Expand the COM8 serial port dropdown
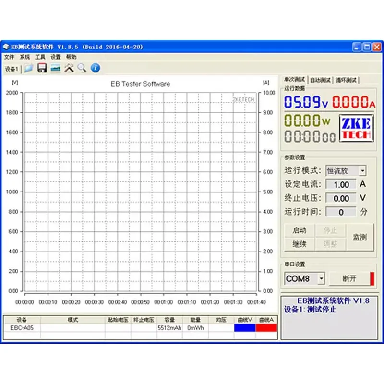This screenshot has width=384, height=384. click(321, 278)
